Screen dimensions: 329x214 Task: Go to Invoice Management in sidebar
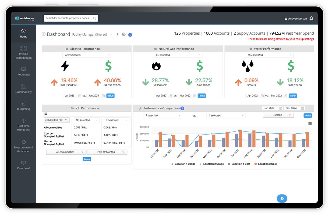23,52
